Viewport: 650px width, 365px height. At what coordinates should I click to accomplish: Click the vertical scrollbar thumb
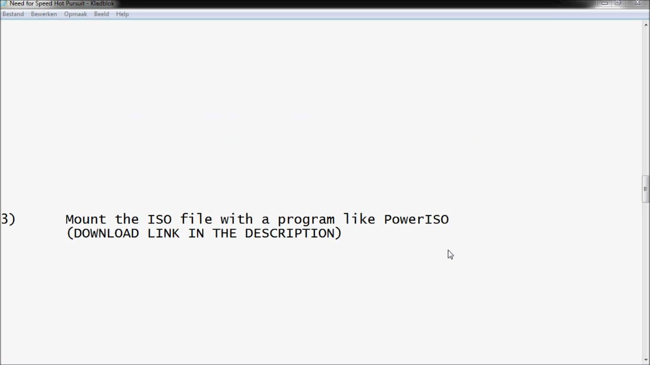[645, 189]
